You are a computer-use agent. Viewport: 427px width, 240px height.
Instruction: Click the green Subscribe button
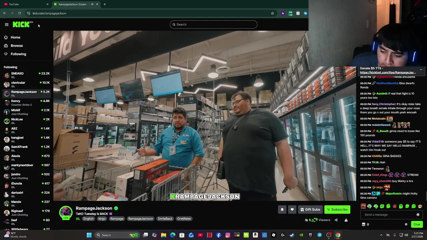click(x=337, y=209)
